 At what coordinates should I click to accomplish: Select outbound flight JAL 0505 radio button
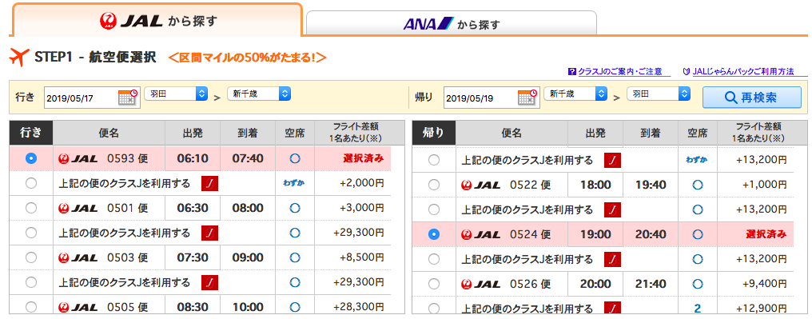point(31,306)
